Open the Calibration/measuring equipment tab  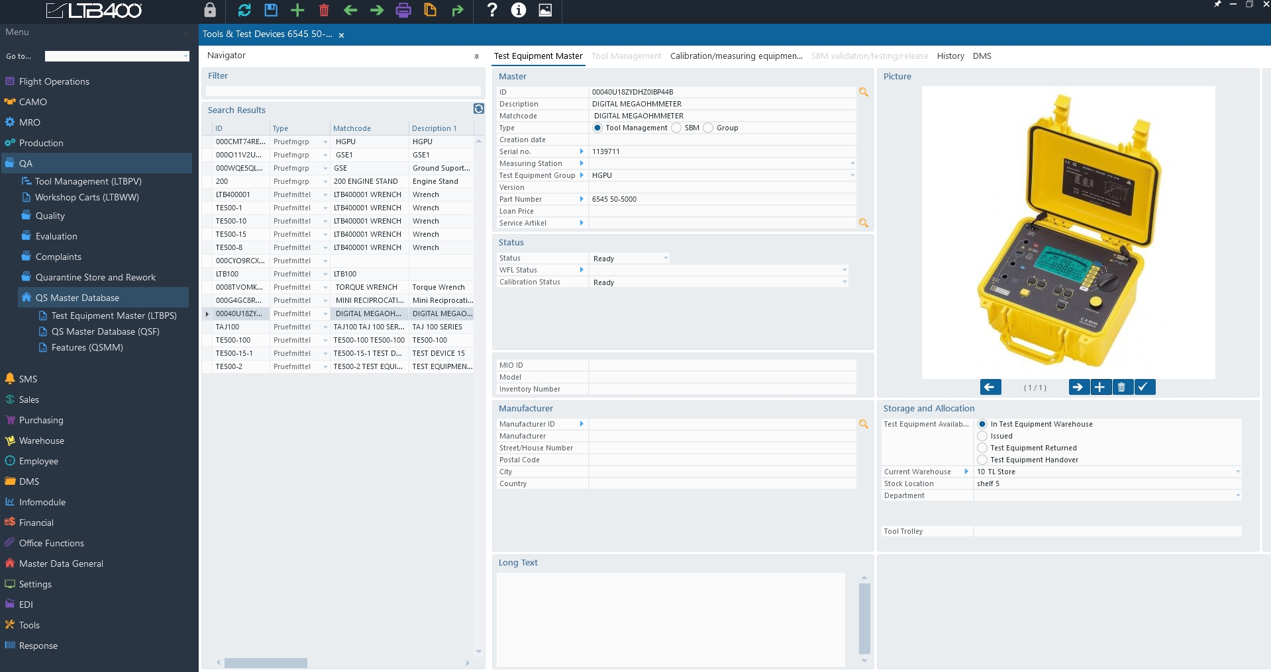click(x=736, y=56)
